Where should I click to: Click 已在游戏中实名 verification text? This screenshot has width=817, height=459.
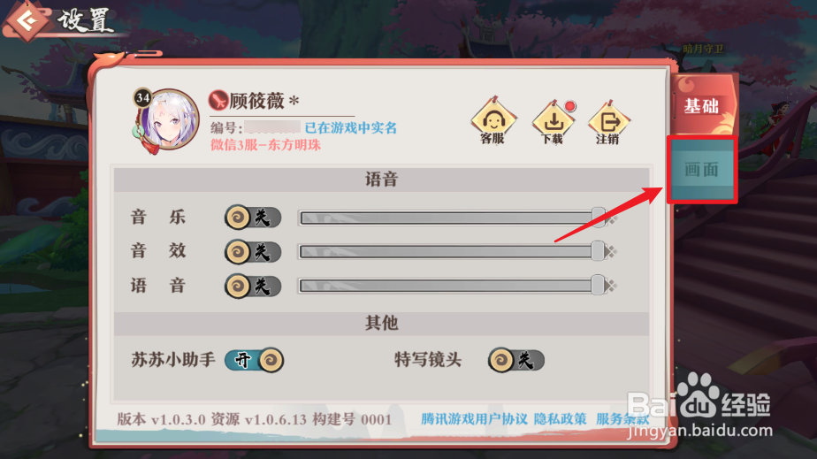tap(351, 127)
